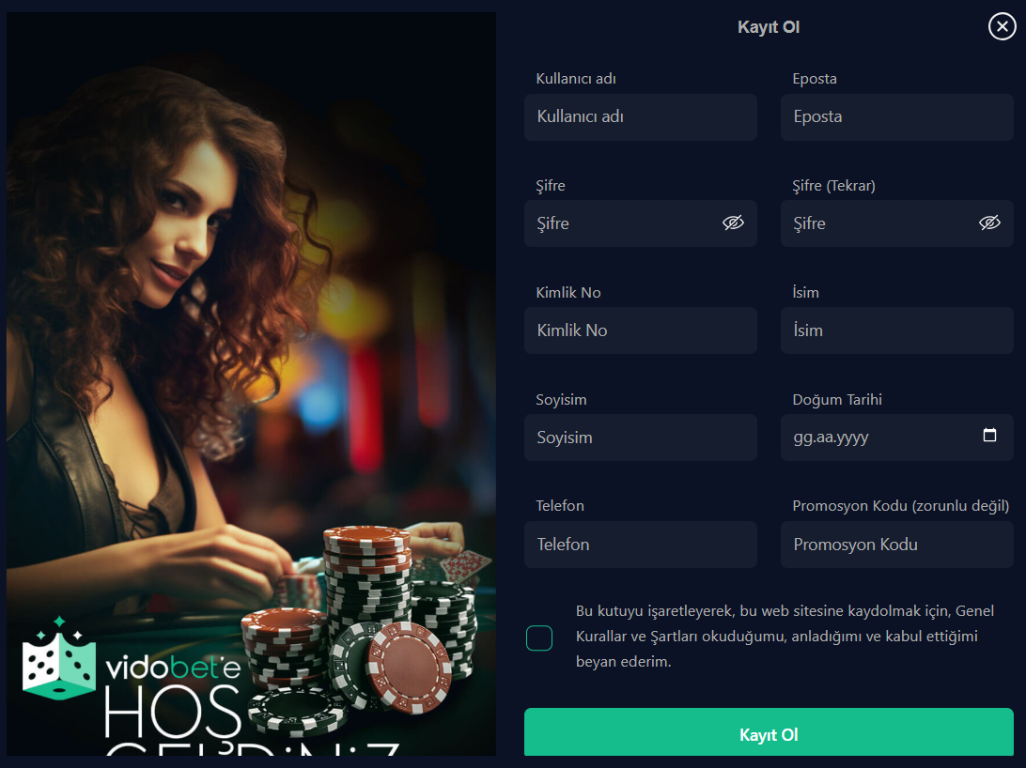Tick the terms acceptance checkbox
This screenshot has width=1026, height=768.
539,637
